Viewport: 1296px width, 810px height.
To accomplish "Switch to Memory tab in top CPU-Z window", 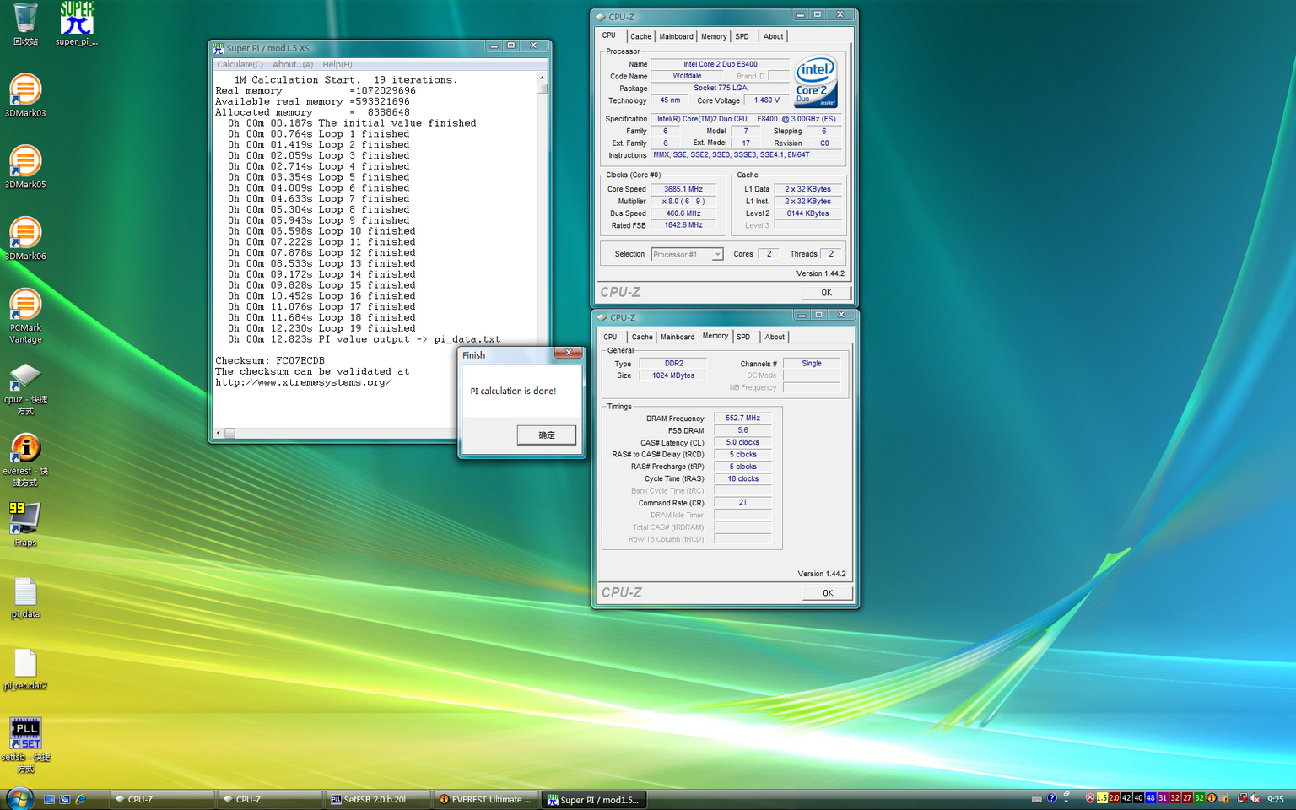I will click(714, 36).
